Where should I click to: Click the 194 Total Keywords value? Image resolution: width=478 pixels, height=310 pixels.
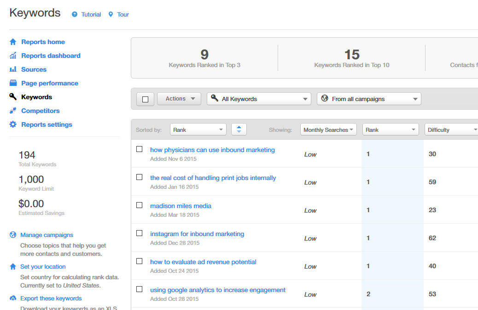pyautogui.click(x=27, y=155)
